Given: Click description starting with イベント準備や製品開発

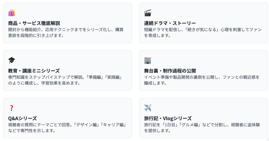Looking at the screenshot, I should (202, 77).
